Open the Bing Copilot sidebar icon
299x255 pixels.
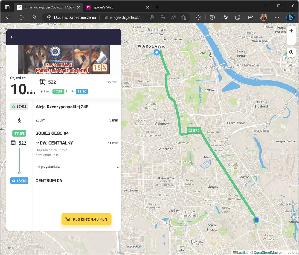(290, 17)
